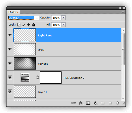Open the Fill slider arrow
This screenshot has height=113, width=132.
pos(63,25)
